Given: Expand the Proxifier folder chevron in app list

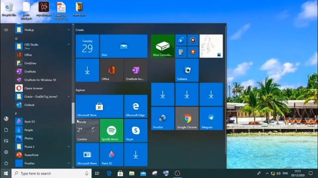Looking at the screenshot, I should (69, 163).
